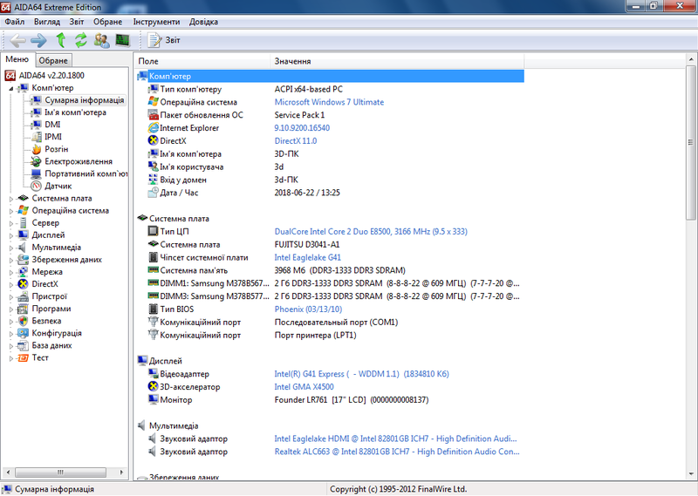The width and height of the screenshot is (698, 496).
Task: Go forward with the right arrow toolbar icon
Action: pyautogui.click(x=38, y=40)
